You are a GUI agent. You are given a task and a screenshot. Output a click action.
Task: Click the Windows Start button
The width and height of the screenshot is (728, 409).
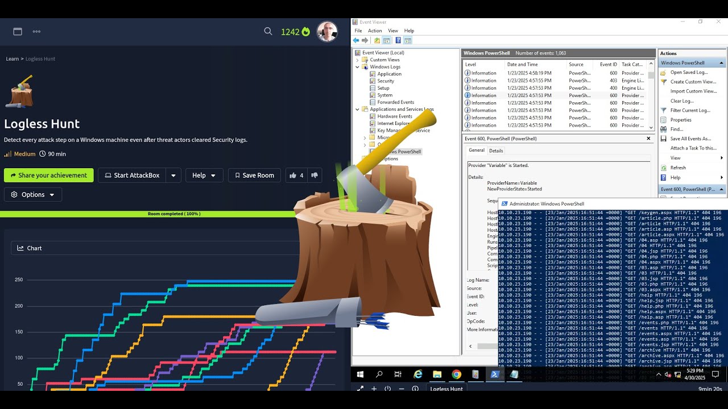[x=360, y=374]
